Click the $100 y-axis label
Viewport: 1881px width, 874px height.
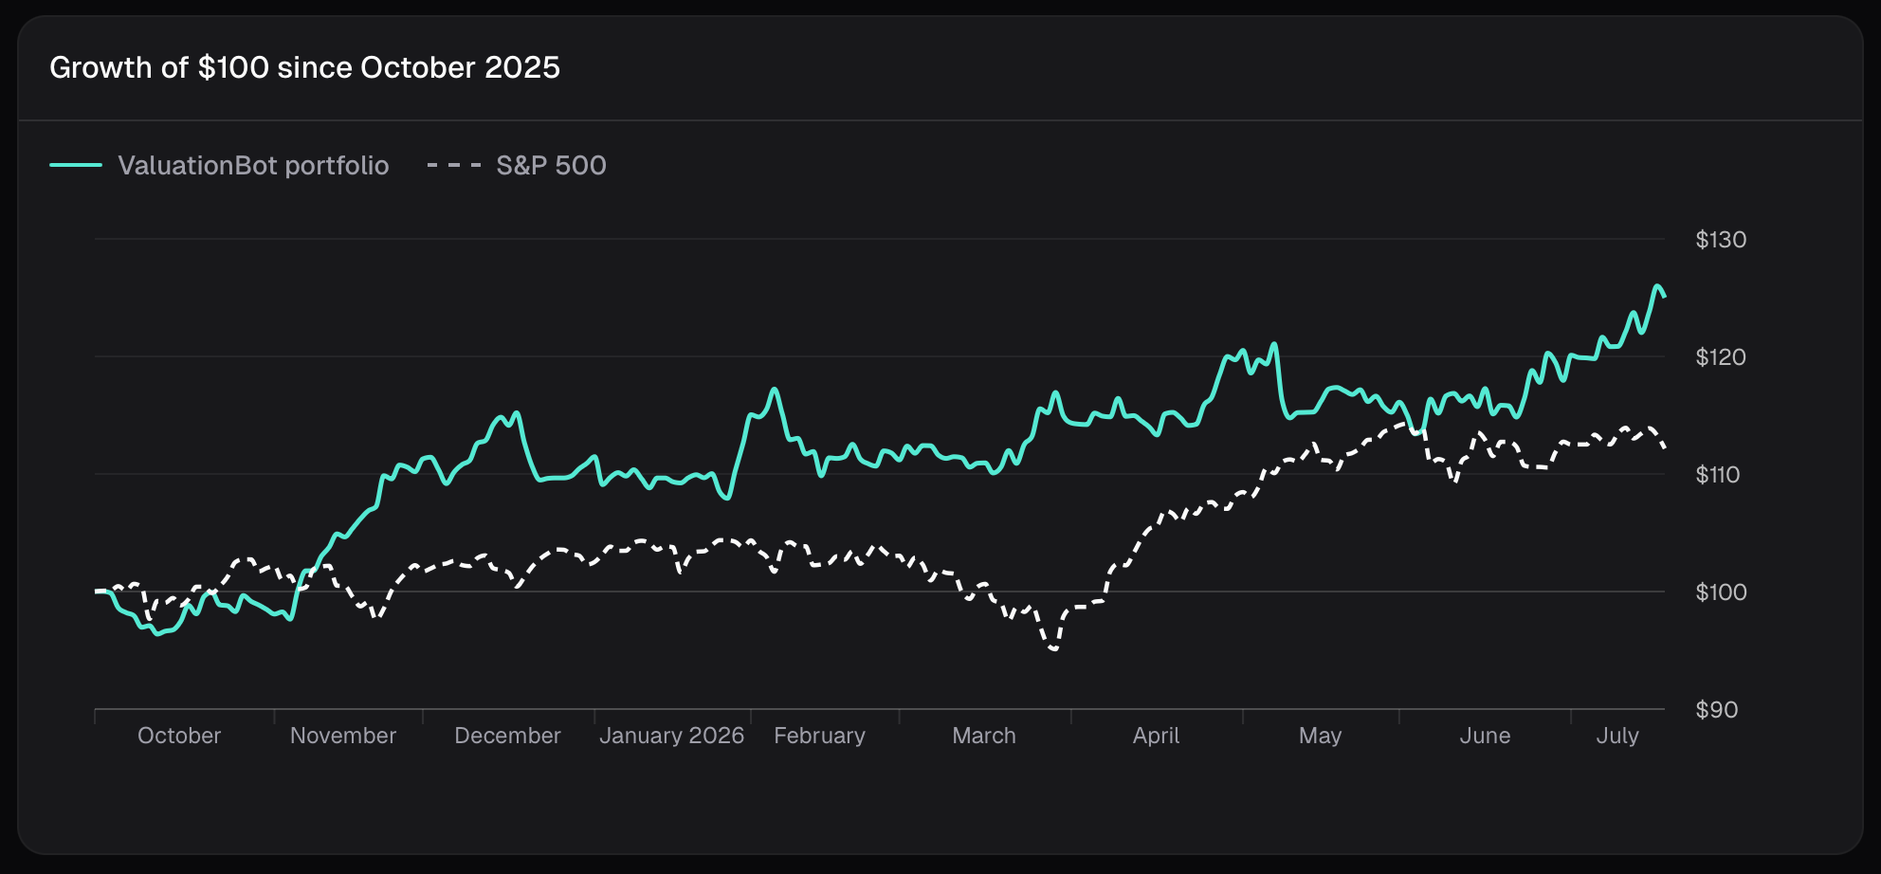coord(1721,592)
